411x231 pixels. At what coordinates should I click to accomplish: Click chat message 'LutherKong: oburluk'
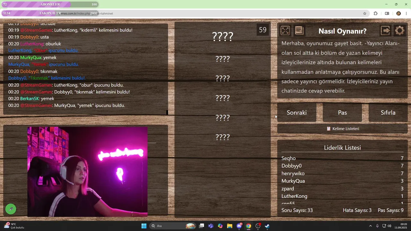[x=35, y=44]
